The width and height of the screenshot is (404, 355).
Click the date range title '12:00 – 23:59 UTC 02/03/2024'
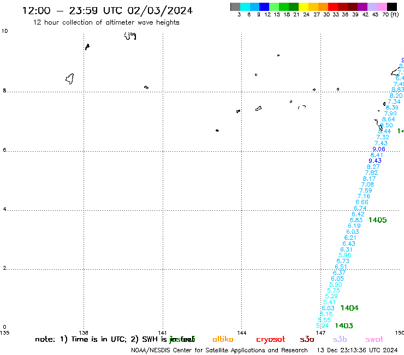tap(108, 11)
